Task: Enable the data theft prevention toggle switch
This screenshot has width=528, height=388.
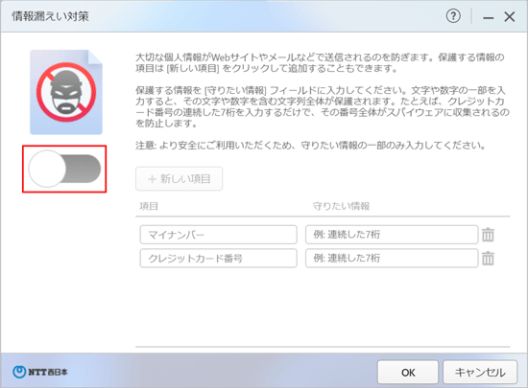Action: pyautogui.click(x=64, y=169)
